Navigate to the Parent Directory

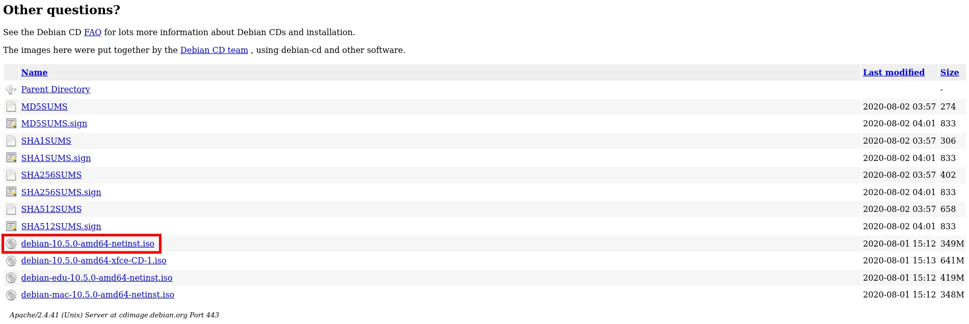pos(56,89)
